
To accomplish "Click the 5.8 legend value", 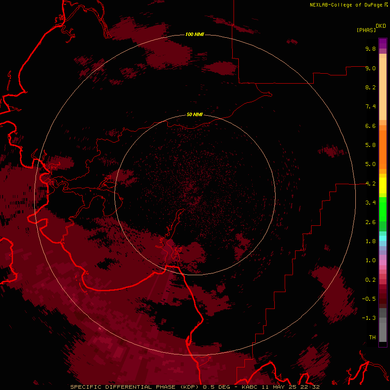I will [370, 145].
